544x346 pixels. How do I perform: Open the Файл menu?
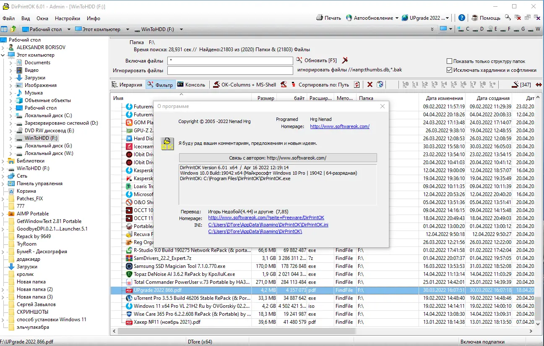(x=8, y=18)
